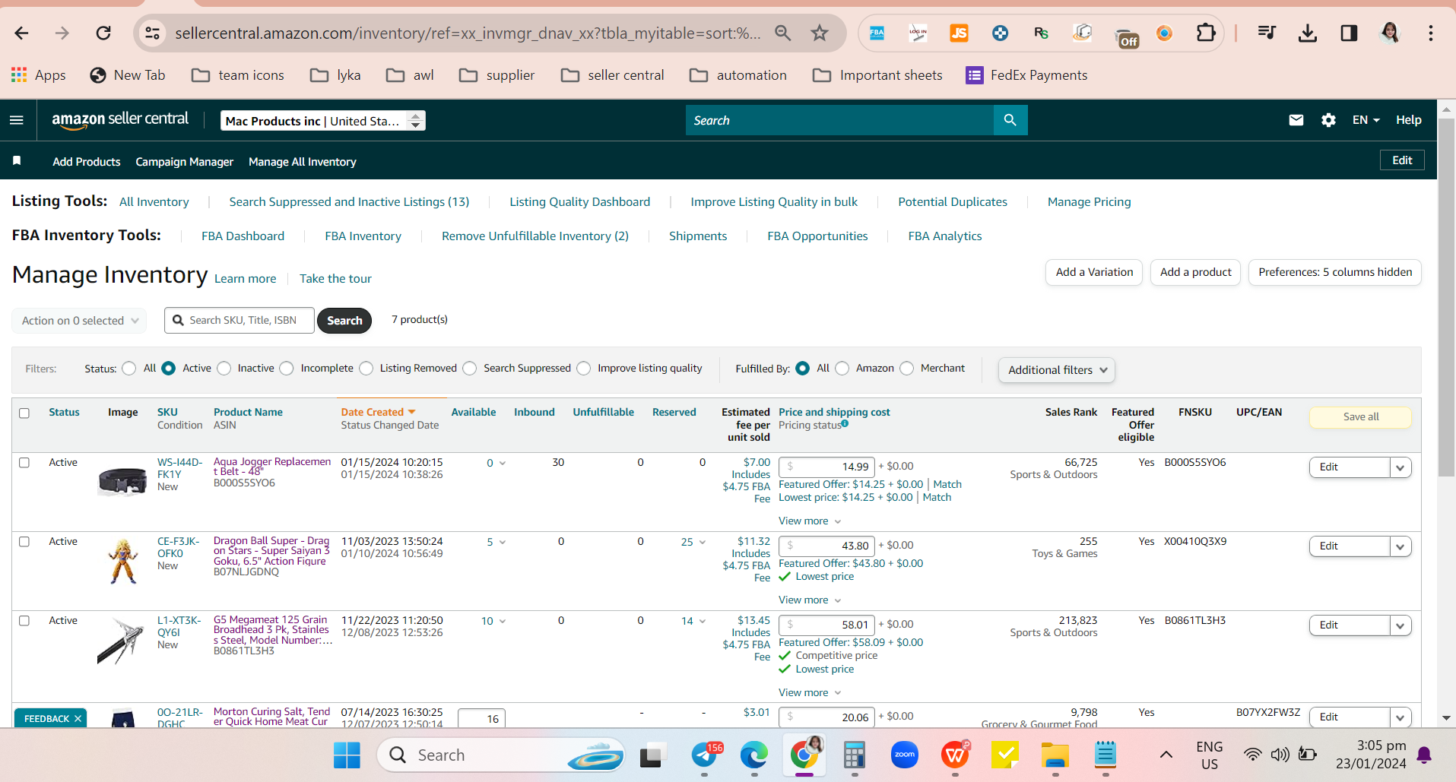Open the Chrome three-dot menu

click(1431, 33)
